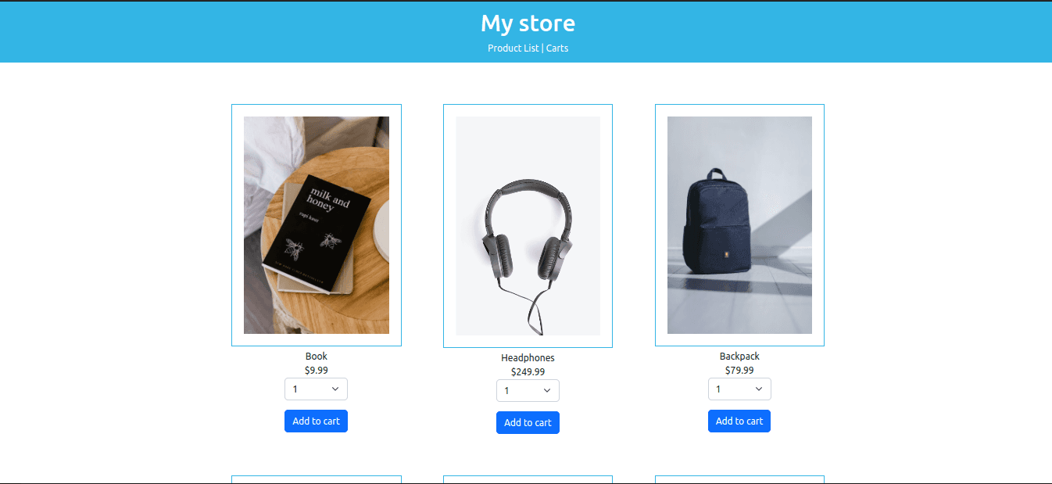The height and width of the screenshot is (484, 1052).
Task: Open the Headphones quantity dropdown
Action: coord(528,390)
